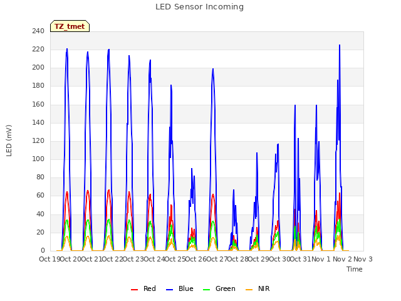Toggle the Red series legend label
Viewport: 401px width, 301px height.
pyautogui.click(x=150, y=288)
